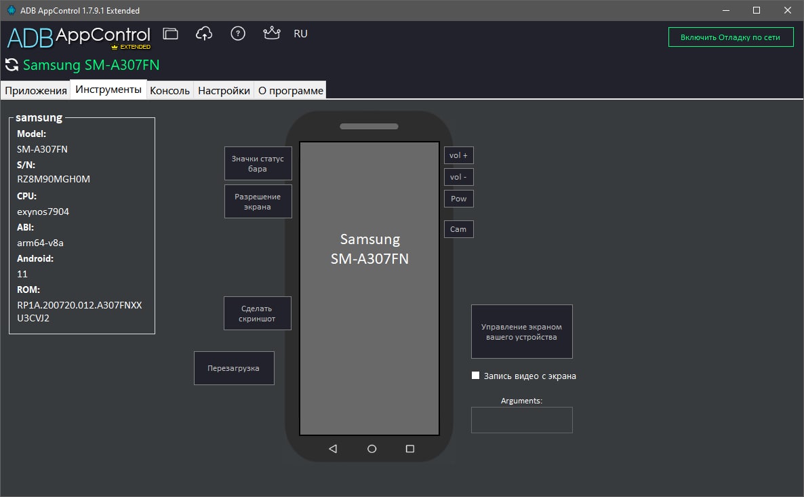Close the ADB AppControl window
The height and width of the screenshot is (497, 804).
[x=788, y=10]
